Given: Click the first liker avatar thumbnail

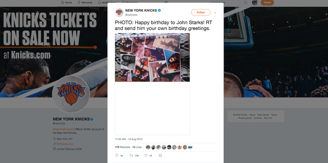Looking at the screenshot, I should 148,147.
